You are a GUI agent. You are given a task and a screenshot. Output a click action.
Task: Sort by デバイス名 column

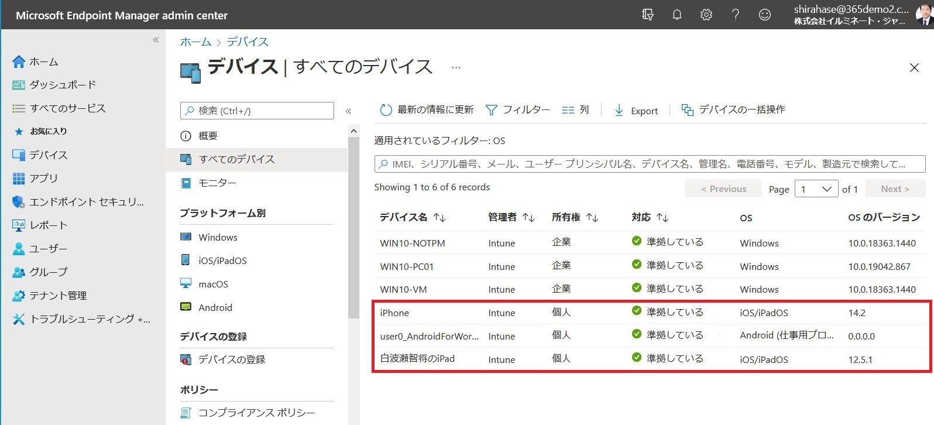point(413,217)
